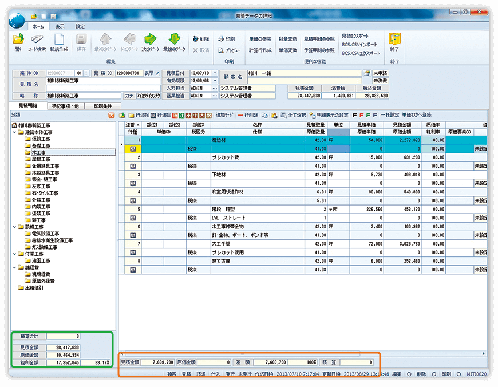The width and height of the screenshot is (498, 387).
Task: Select the 削除 radio in the status bar
Action: 433,374
